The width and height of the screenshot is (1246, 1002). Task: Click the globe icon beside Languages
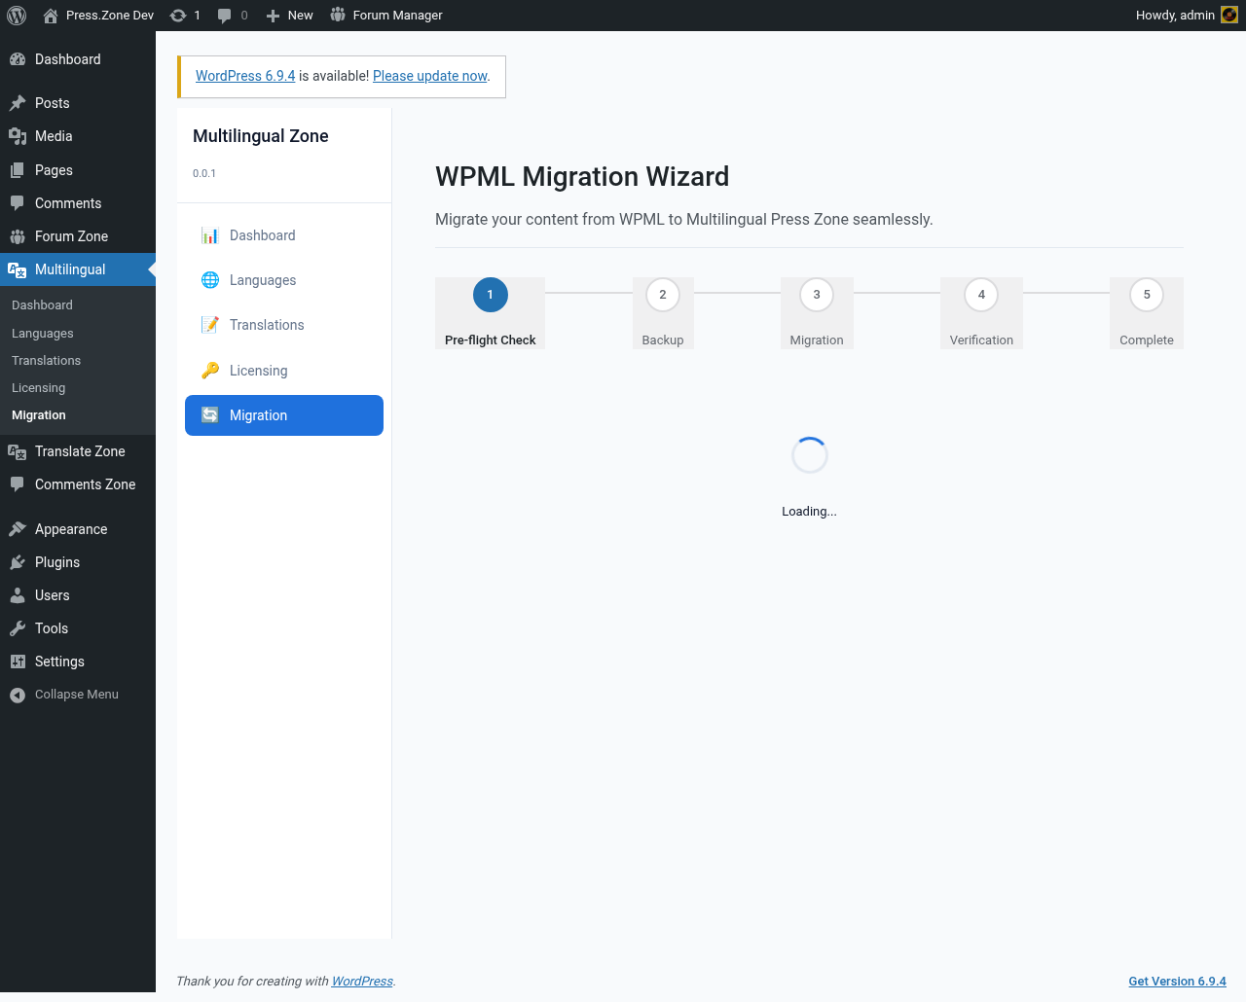point(210,280)
